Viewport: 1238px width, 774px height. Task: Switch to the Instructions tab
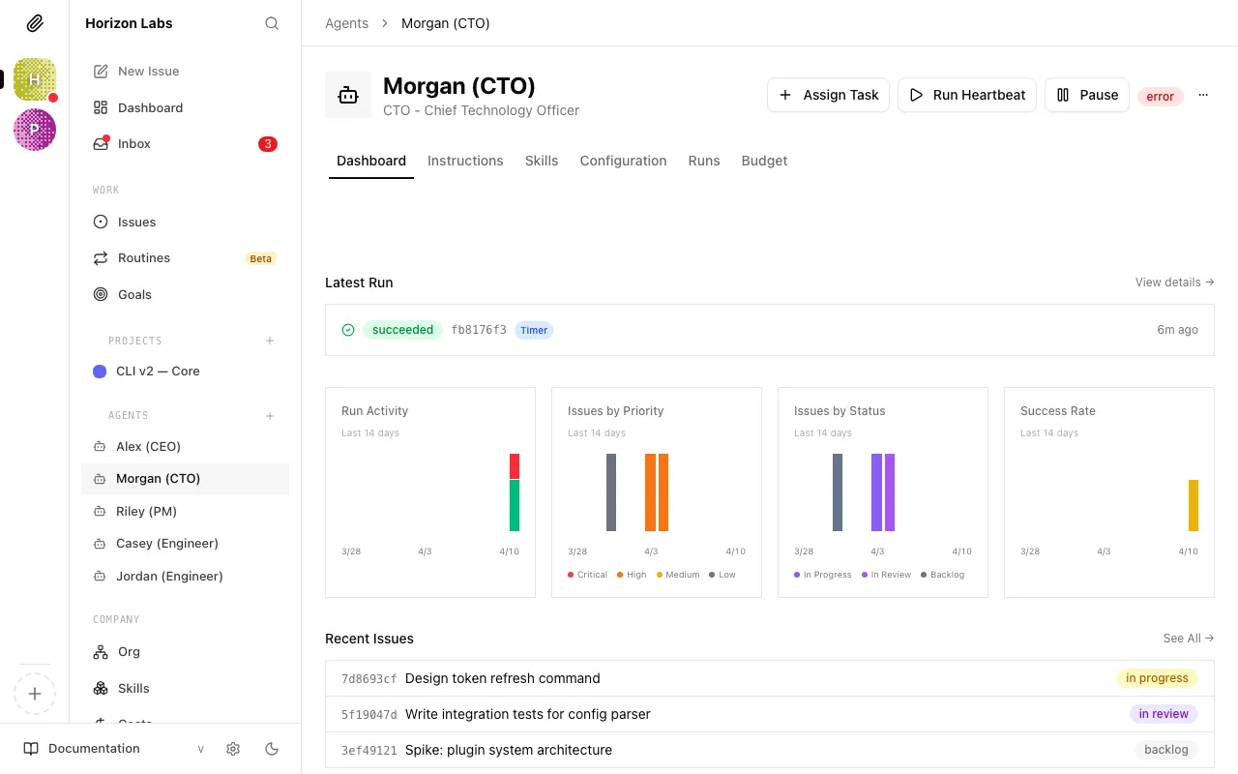point(465,161)
